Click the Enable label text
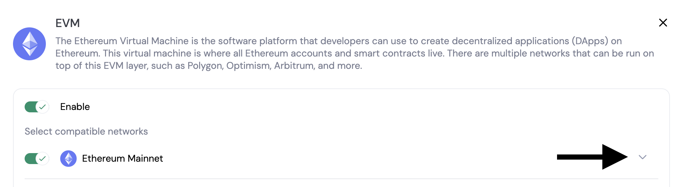The image size is (685, 187). coord(75,107)
